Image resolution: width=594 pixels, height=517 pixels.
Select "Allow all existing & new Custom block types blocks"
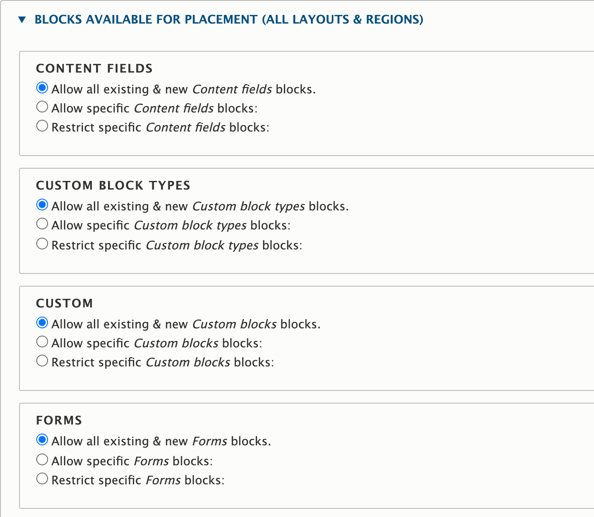point(42,205)
